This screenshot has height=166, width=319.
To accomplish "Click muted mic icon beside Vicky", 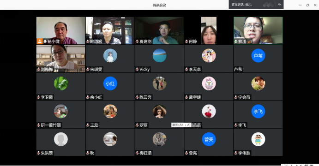I will point(137,69).
